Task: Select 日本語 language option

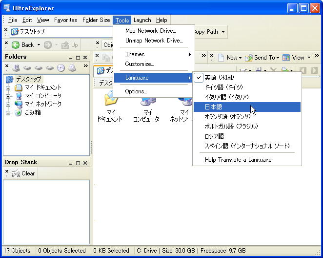Action: coord(247,107)
